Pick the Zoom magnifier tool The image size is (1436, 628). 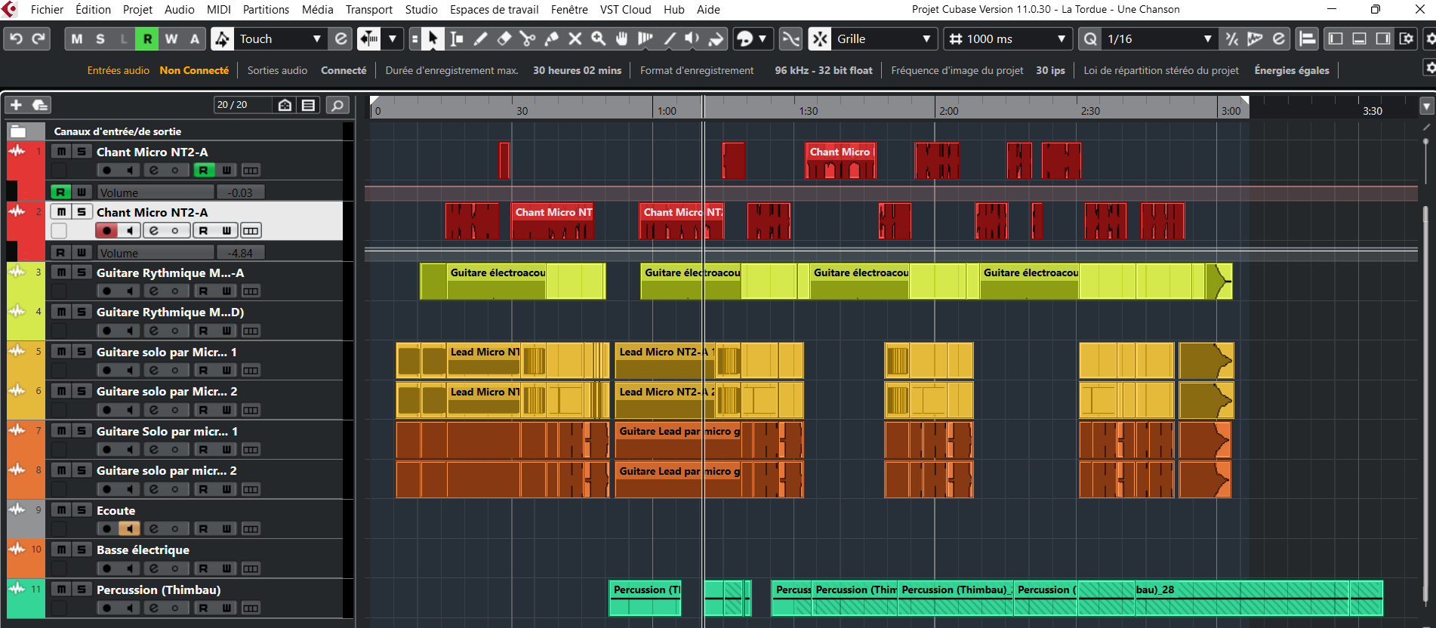pos(599,38)
